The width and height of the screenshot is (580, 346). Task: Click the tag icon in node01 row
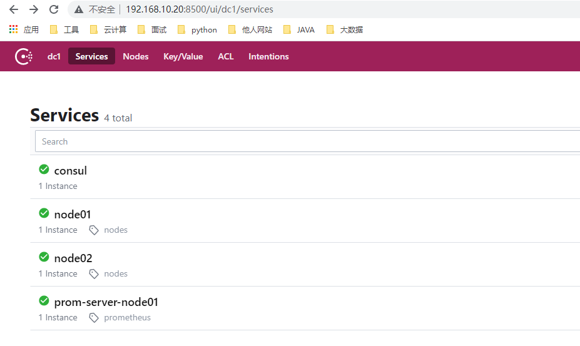tap(94, 230)
